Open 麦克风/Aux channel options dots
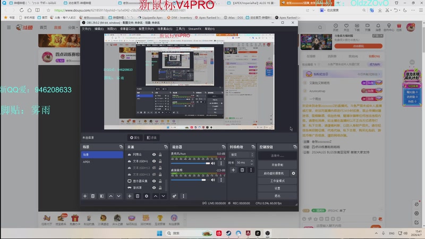The width and height of the screenshot is (425, 239). click(221, 163)
